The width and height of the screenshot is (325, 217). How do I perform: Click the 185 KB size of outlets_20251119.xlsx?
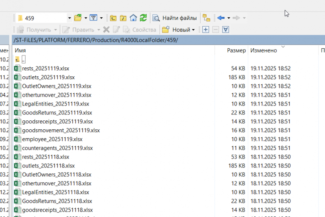(x=237, y=77)
